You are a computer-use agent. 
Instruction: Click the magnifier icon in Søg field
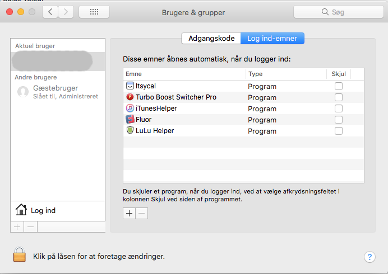(x=325, y=12)
